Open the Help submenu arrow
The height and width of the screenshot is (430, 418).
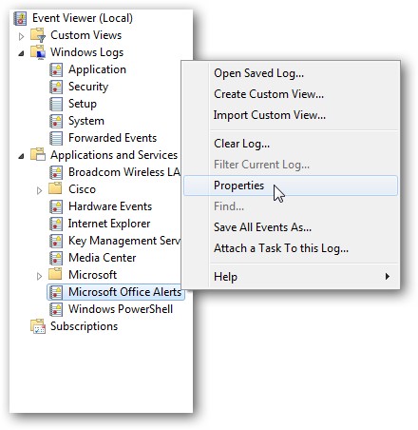click(x=388, y=276)
